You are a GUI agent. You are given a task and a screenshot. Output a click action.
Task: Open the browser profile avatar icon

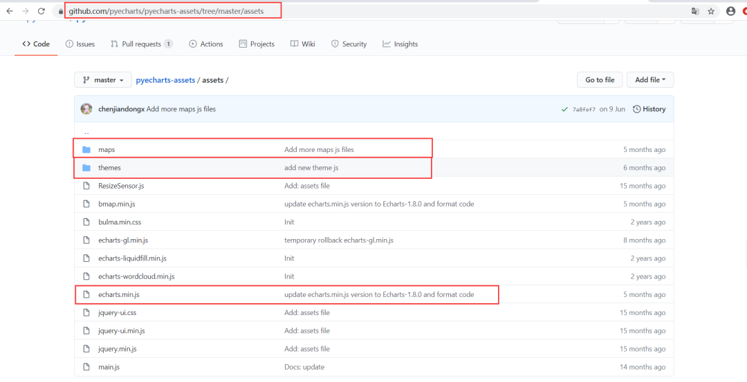coord(731,11)
